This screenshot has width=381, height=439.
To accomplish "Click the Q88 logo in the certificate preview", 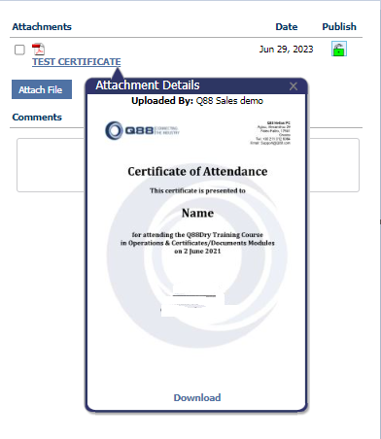I will coord(142,130).
